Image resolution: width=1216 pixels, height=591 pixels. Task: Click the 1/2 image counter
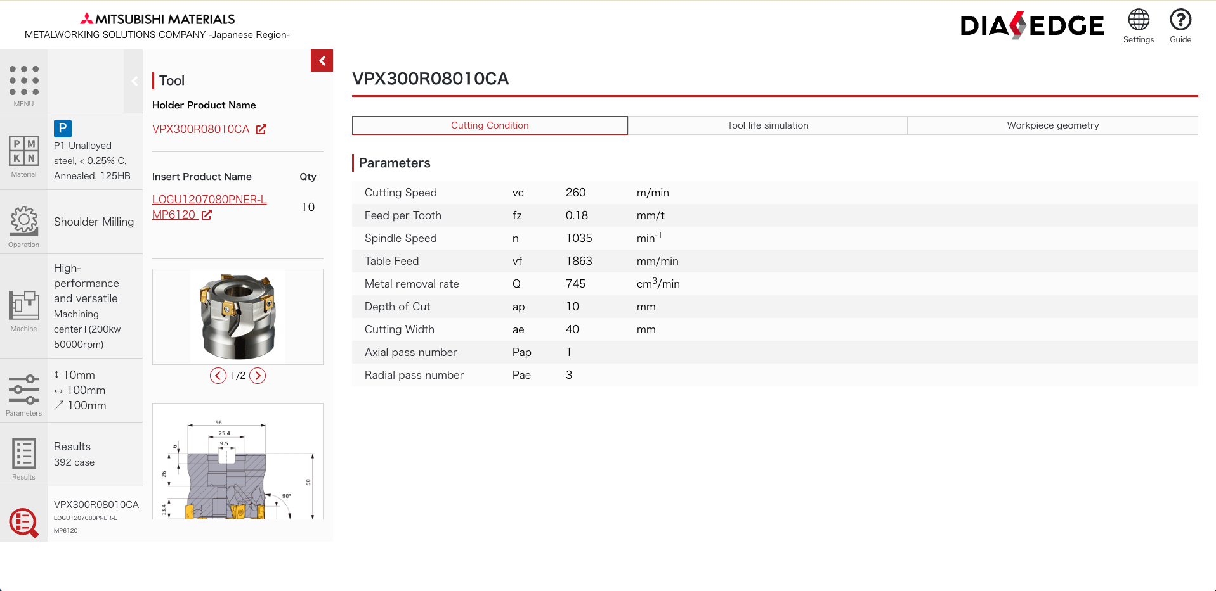tap(238, 376)
